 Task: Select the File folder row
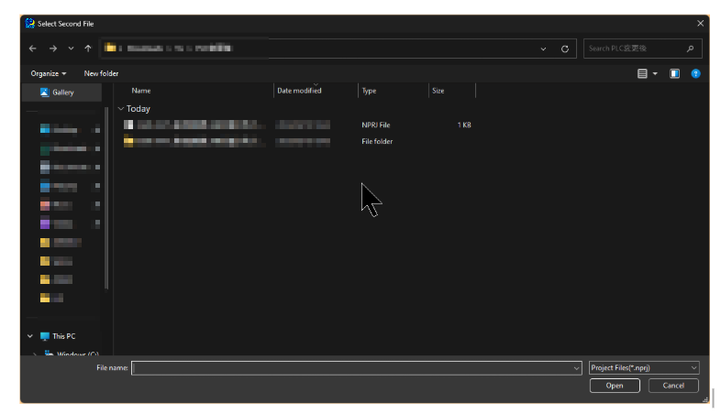297,141
